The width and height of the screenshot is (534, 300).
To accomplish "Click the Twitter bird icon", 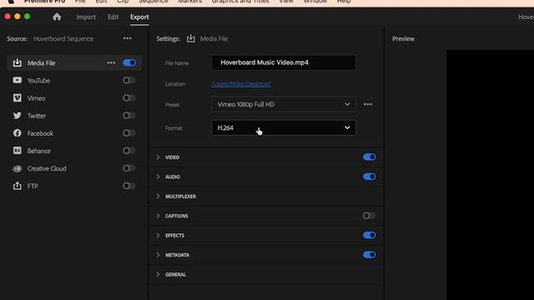I will click(17, 116).
